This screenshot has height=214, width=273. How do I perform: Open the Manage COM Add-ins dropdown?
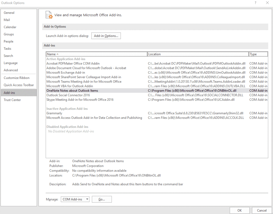(75, 199)
